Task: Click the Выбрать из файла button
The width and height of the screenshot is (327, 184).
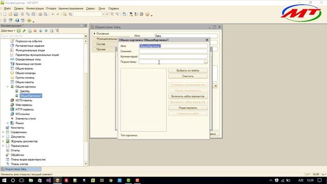Action: (x=188, y=71)
